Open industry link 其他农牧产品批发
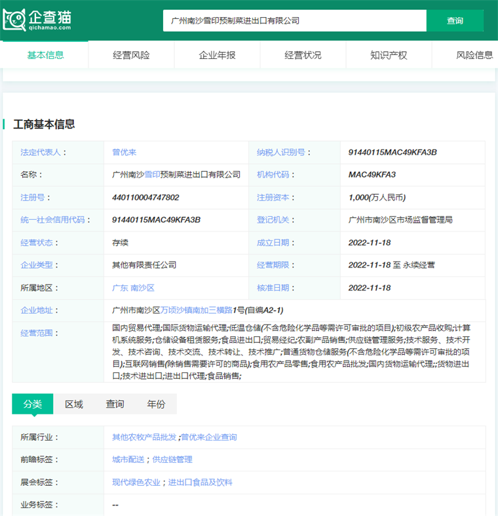 pyautogui.click(x=144, y=437)
